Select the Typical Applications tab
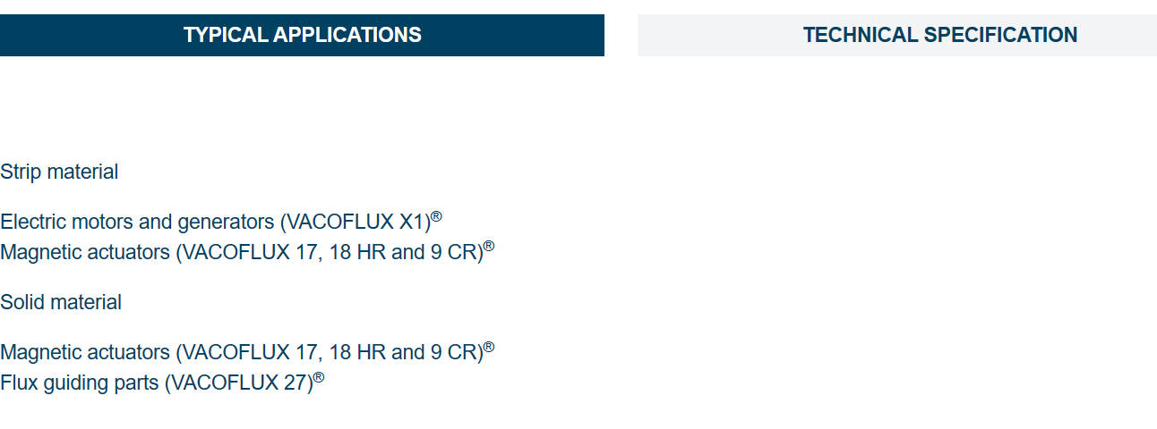 tap(302, 35)
